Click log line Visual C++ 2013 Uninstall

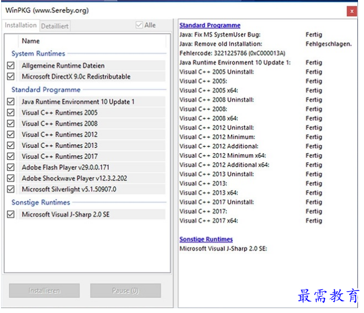coord(216,174)
